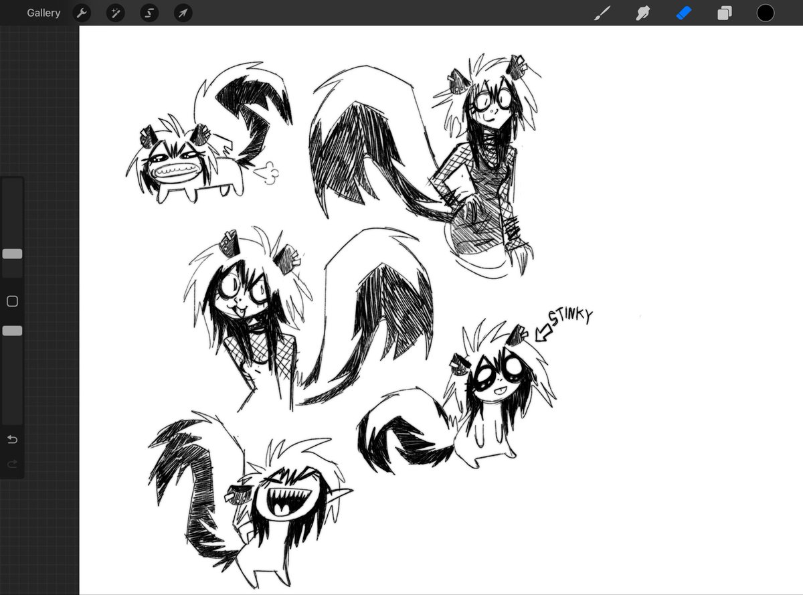Tap the square modify button in sidebar
The height and width of the screenshot is (595, 803).
tap(12, 301)
